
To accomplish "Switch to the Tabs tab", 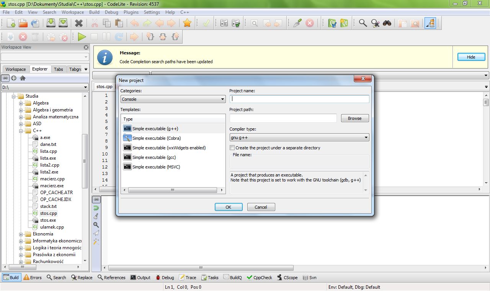I will click(59, 69).
